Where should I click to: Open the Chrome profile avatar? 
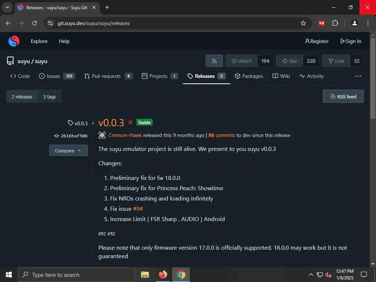click(x=355, y=23)
